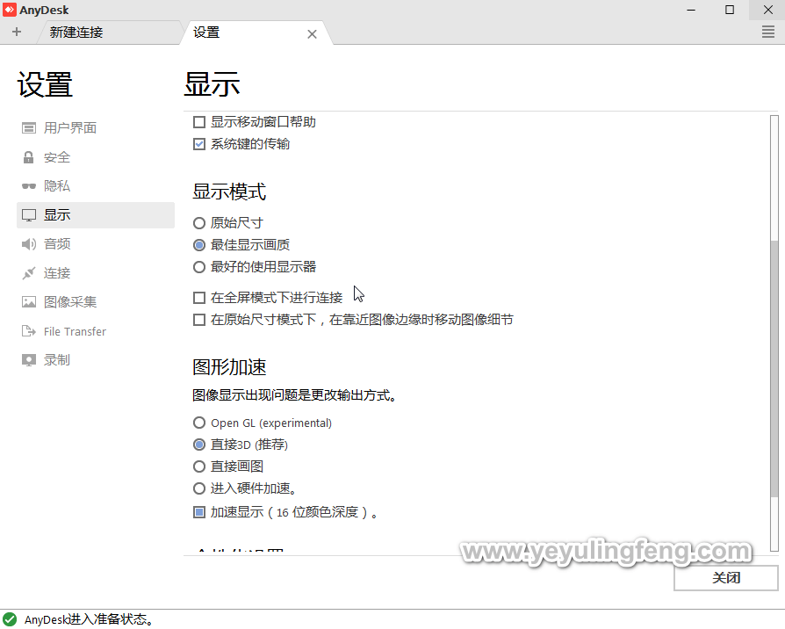This screenshot has width=785, height=629.
Task: Maximize the AnyDesk window
Action: pos(730,10)
